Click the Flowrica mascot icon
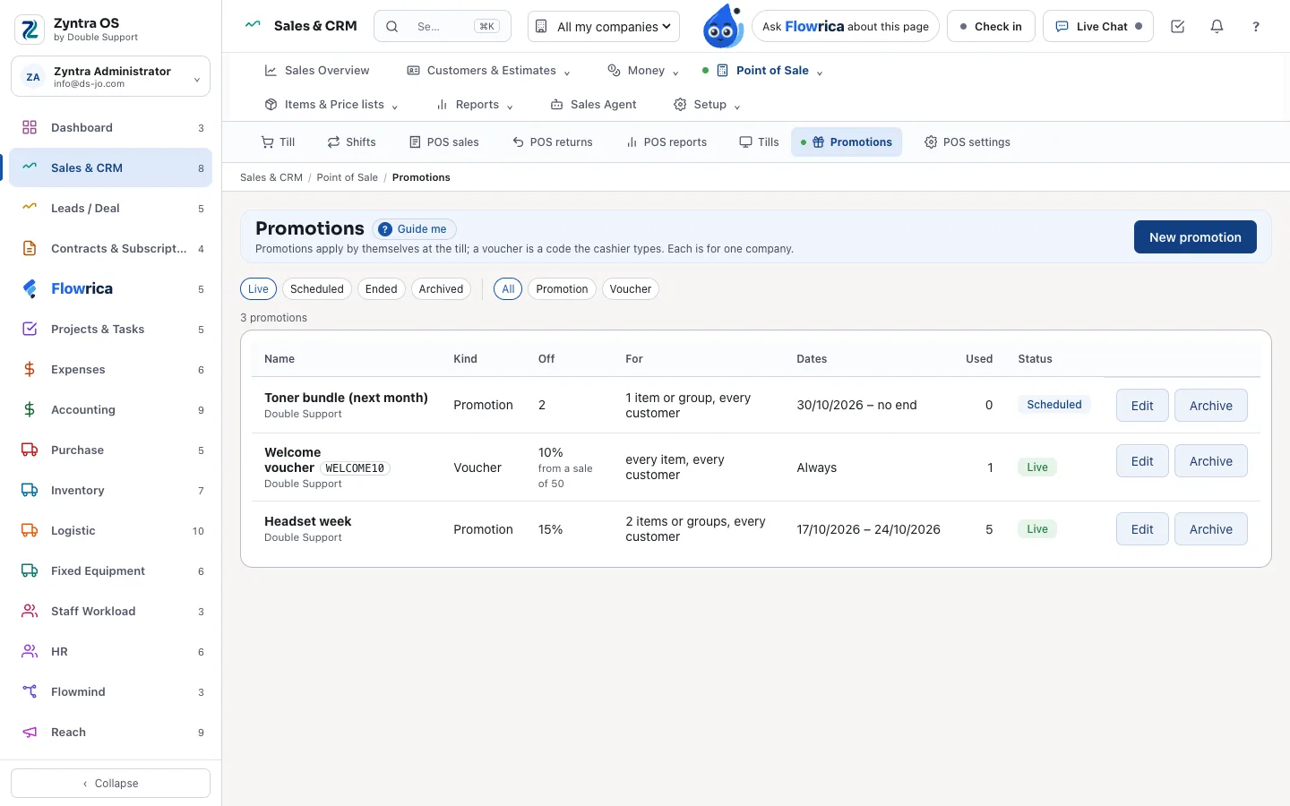 [x=722, y=26]
